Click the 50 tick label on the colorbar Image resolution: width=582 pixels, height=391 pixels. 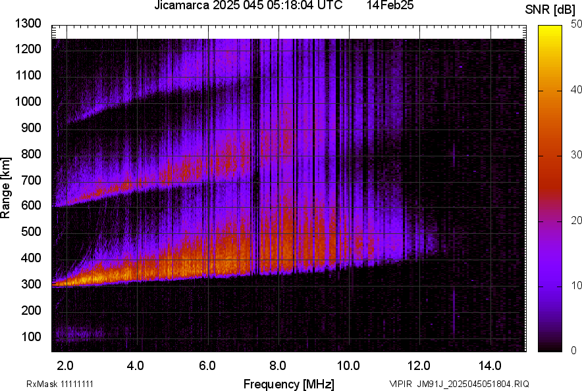(576, 24)
